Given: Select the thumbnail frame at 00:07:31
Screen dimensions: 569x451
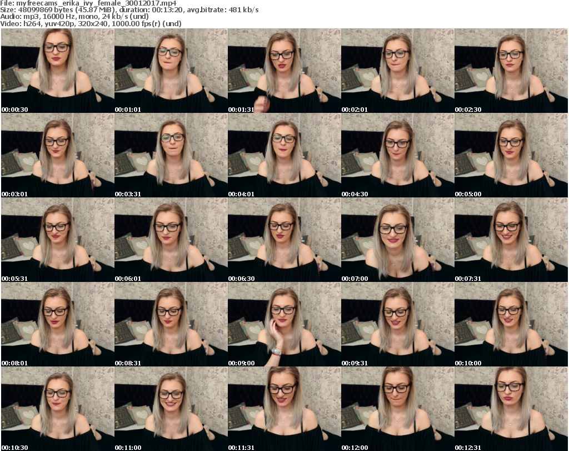Looking at the screenshot, I should (511, 240).
